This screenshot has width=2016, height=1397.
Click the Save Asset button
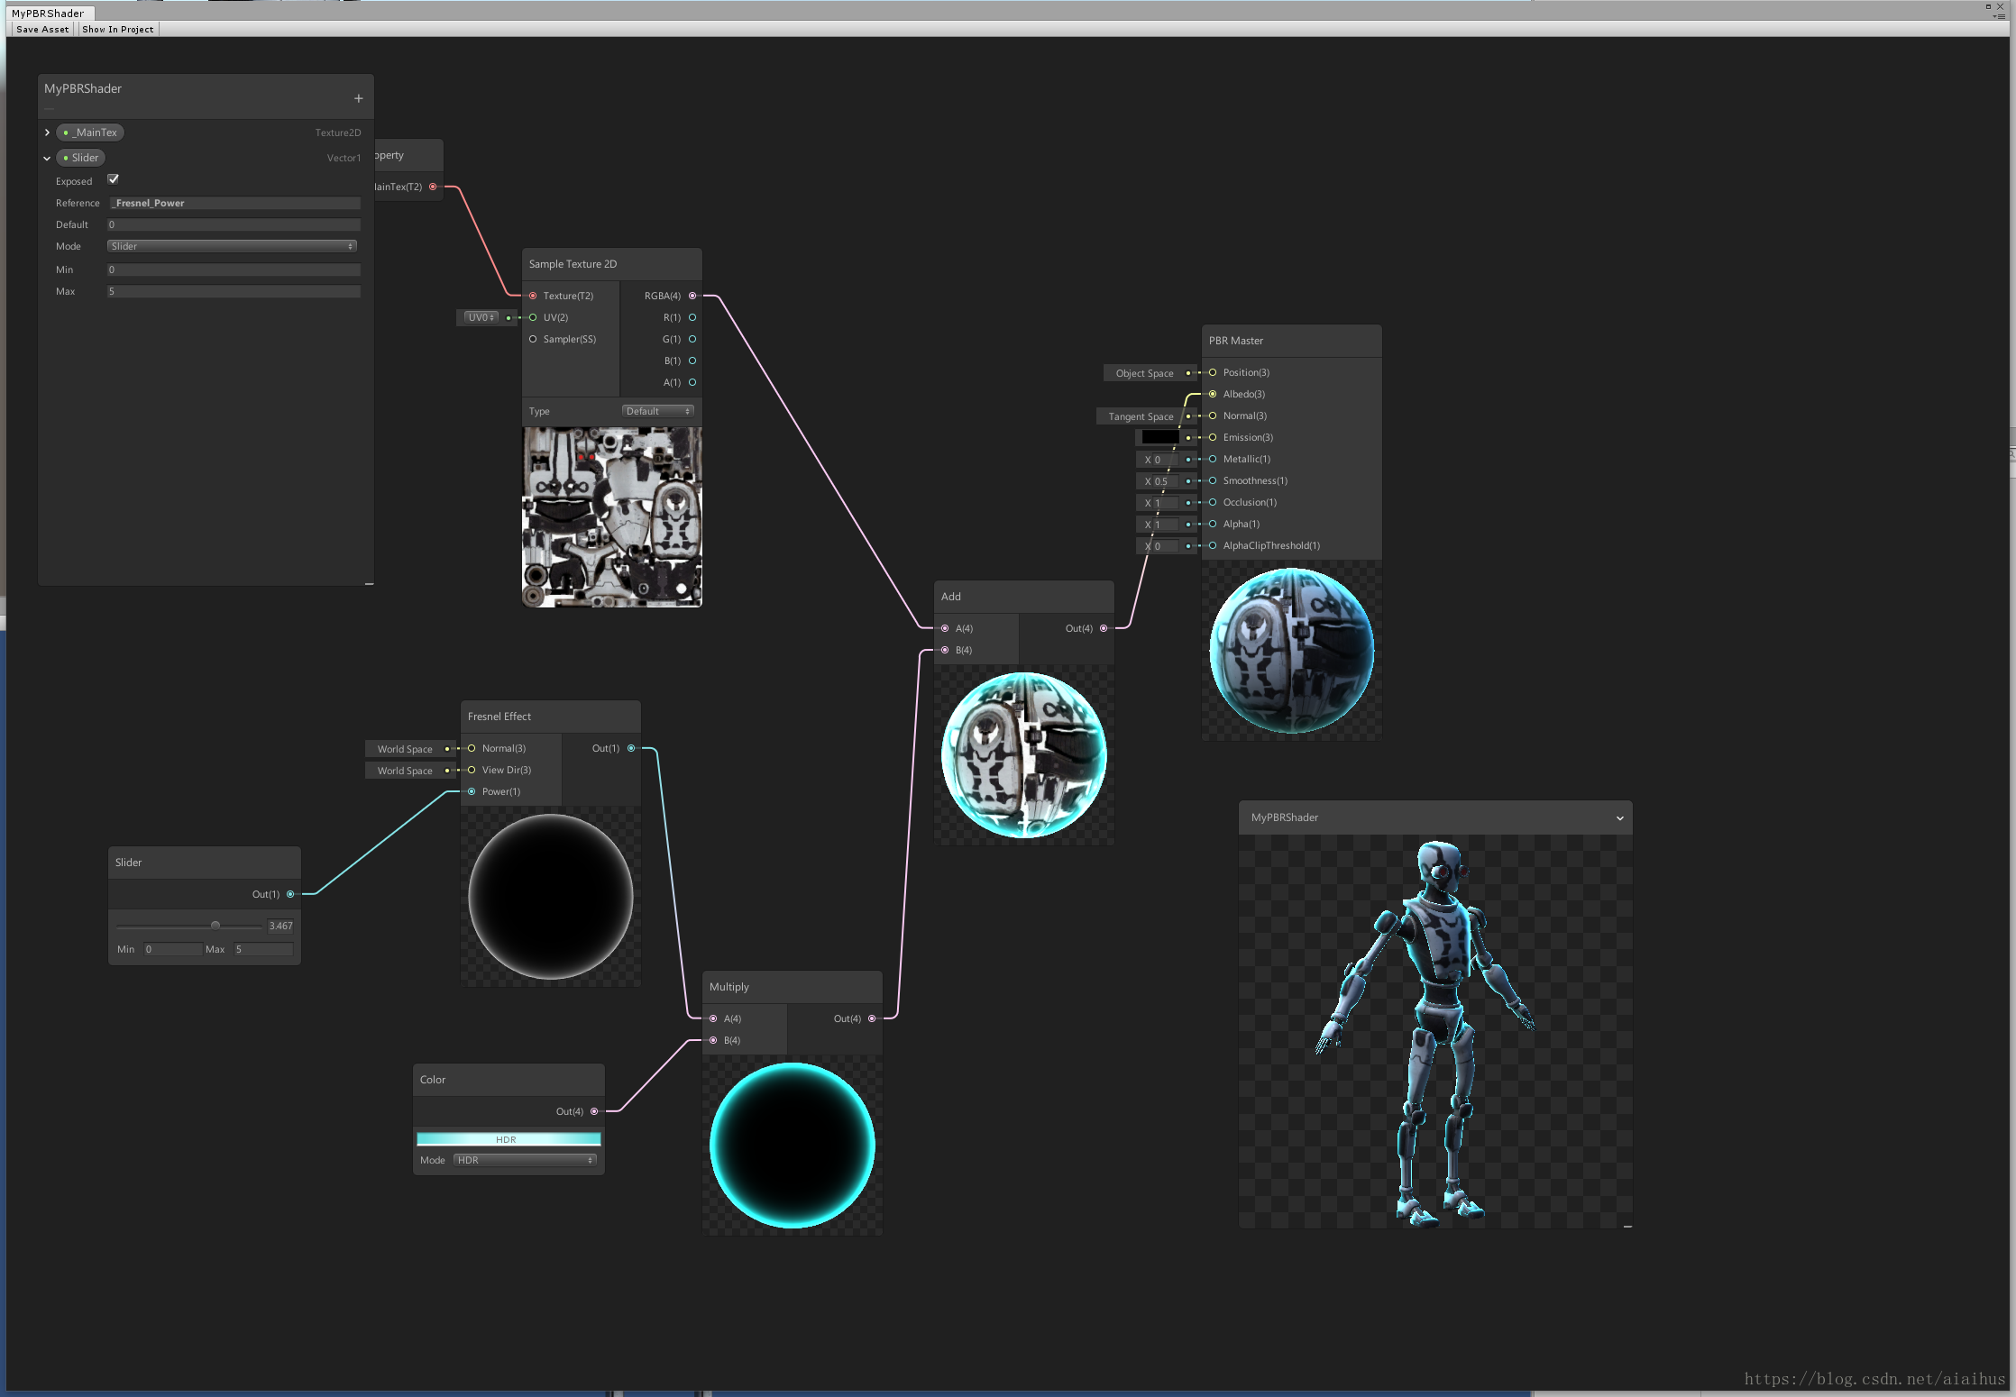click(42, 29)
